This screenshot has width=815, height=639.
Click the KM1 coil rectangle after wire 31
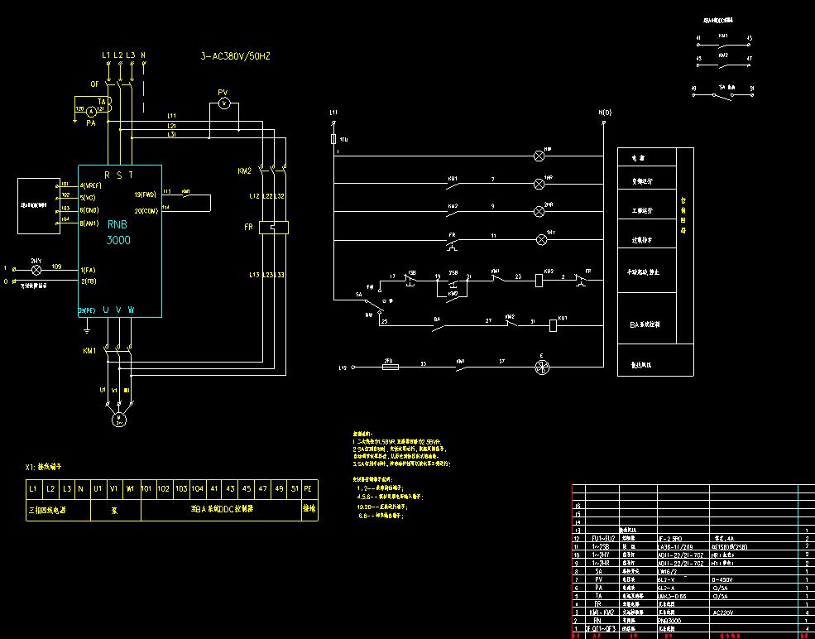coord(554,325)
